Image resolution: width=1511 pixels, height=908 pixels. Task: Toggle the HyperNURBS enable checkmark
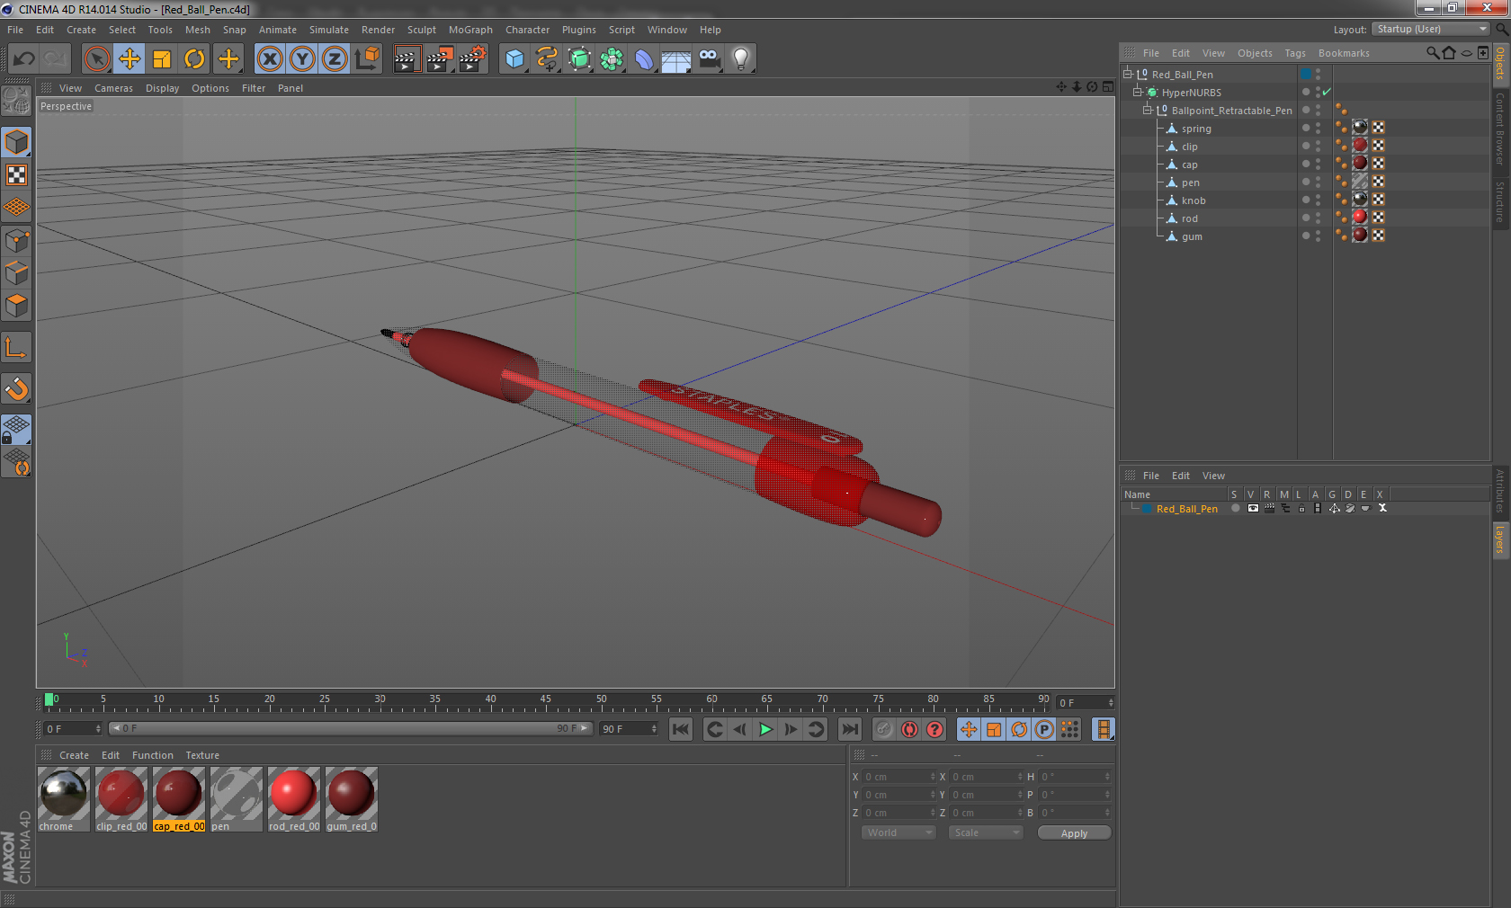click(x=1327, y=92)
